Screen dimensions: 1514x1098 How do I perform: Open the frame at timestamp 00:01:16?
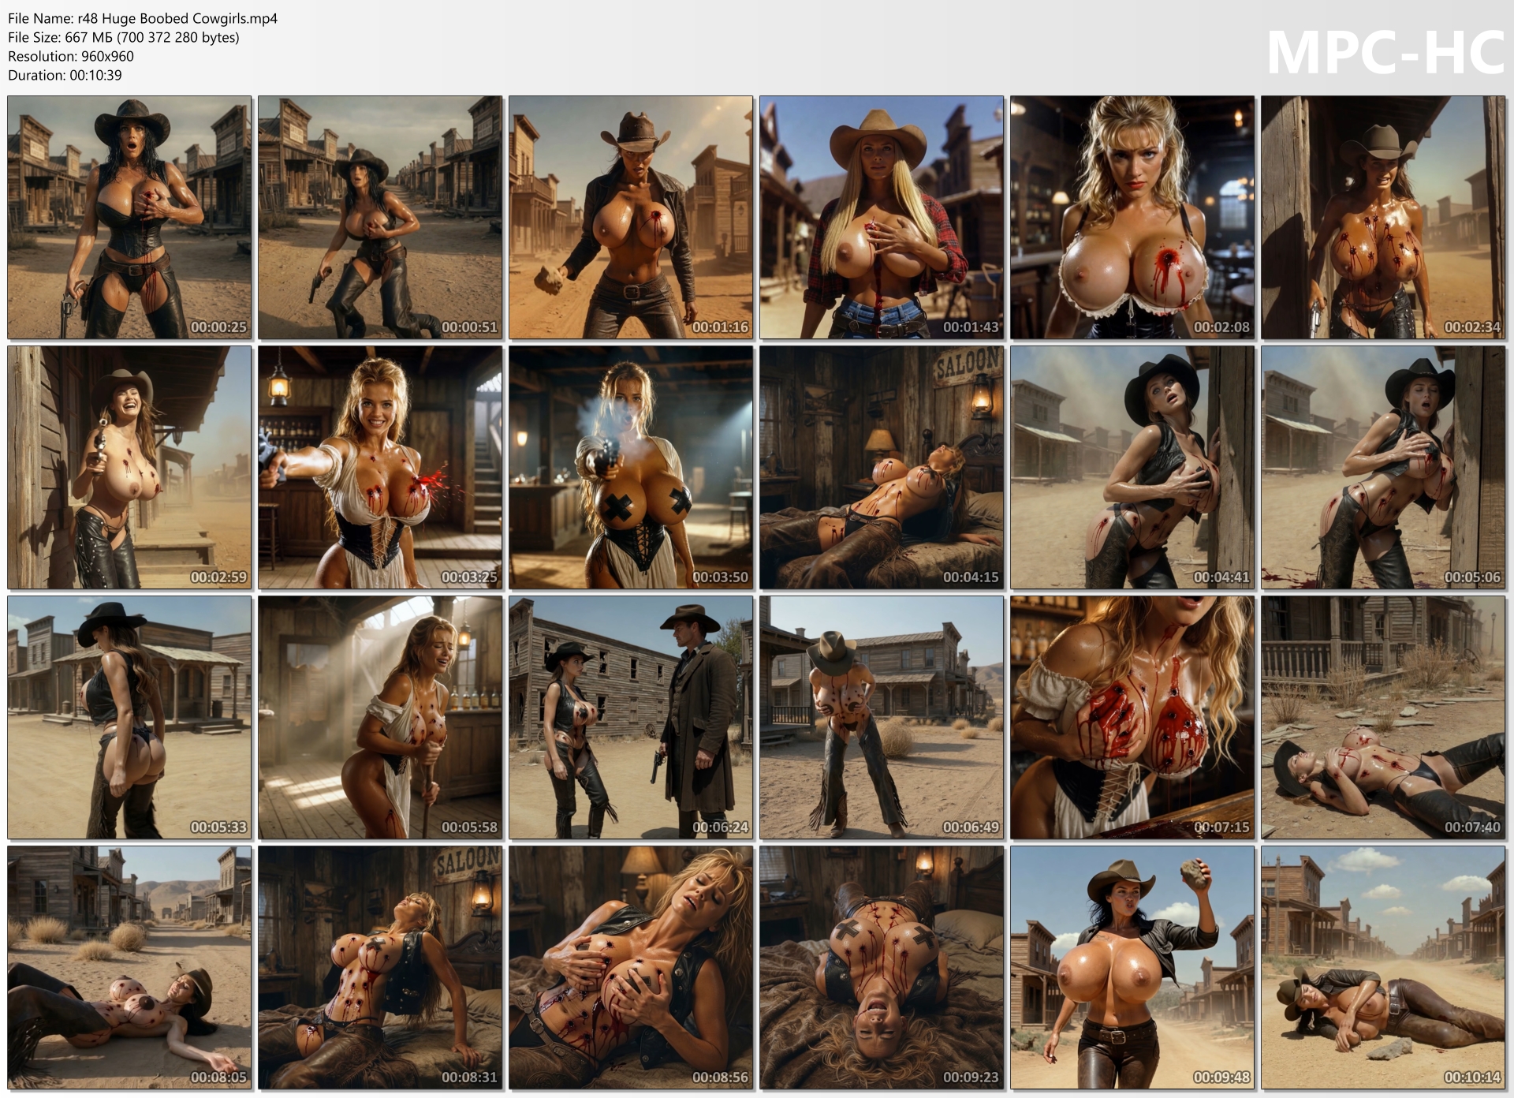tap(631, 218)
